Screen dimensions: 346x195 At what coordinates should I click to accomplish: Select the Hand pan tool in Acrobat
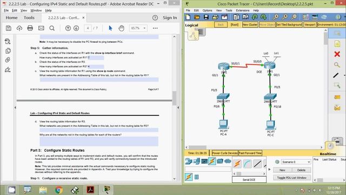[121, 28]
